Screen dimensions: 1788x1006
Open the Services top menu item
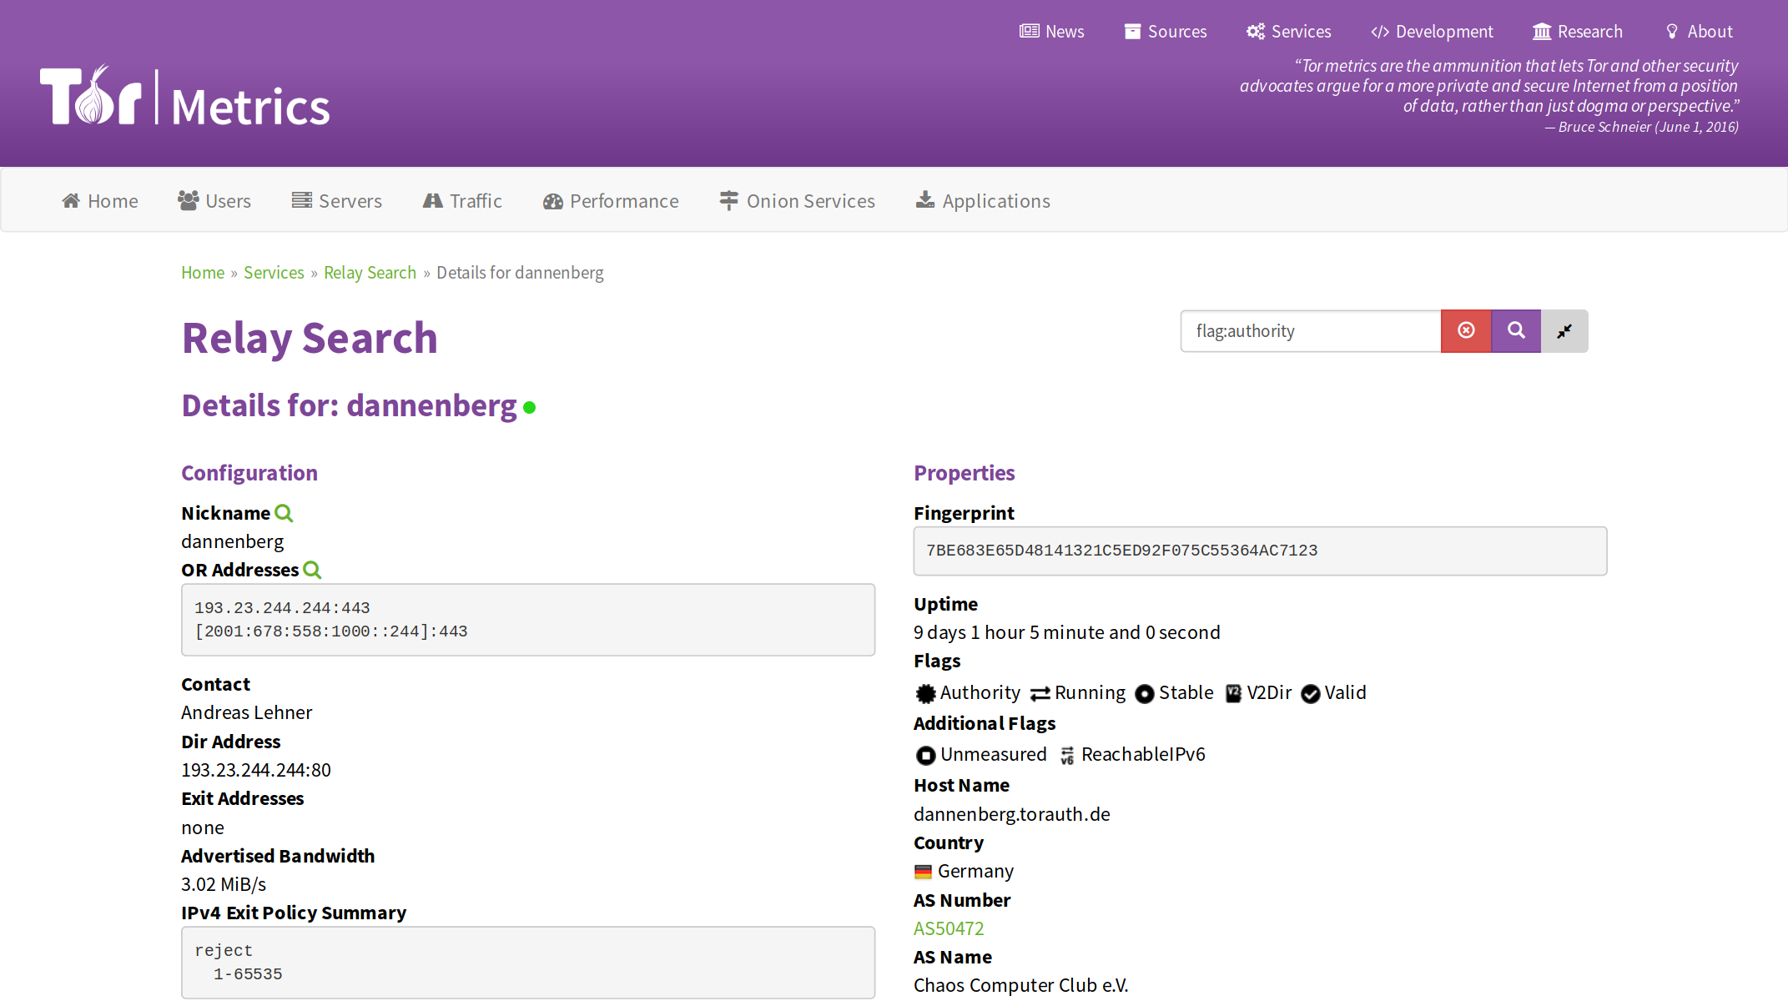pos(1289,32)
